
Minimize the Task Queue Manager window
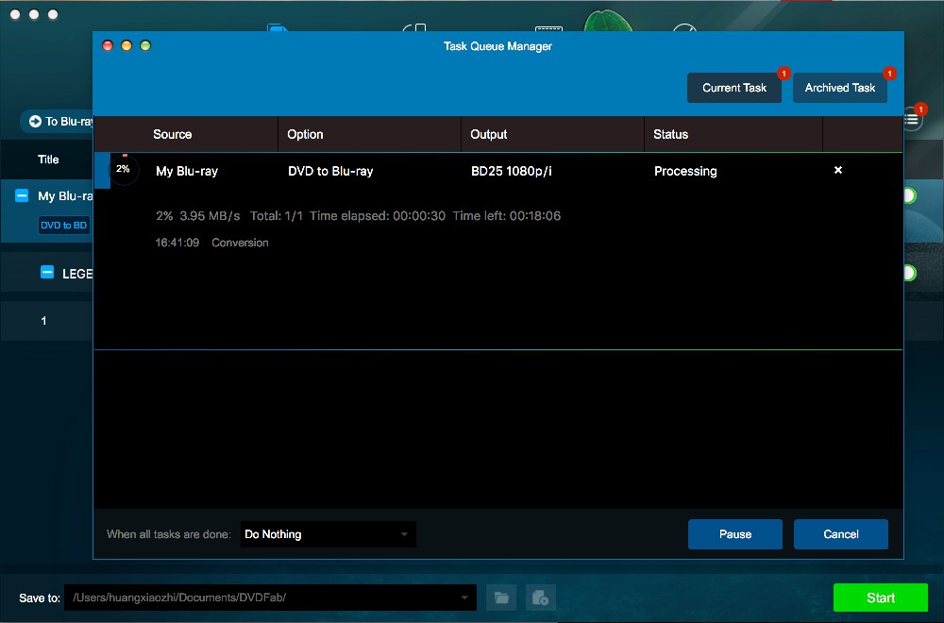(x=126, y=45)
